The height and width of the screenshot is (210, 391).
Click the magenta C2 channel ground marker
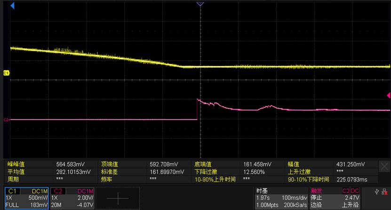pos(7,120)
